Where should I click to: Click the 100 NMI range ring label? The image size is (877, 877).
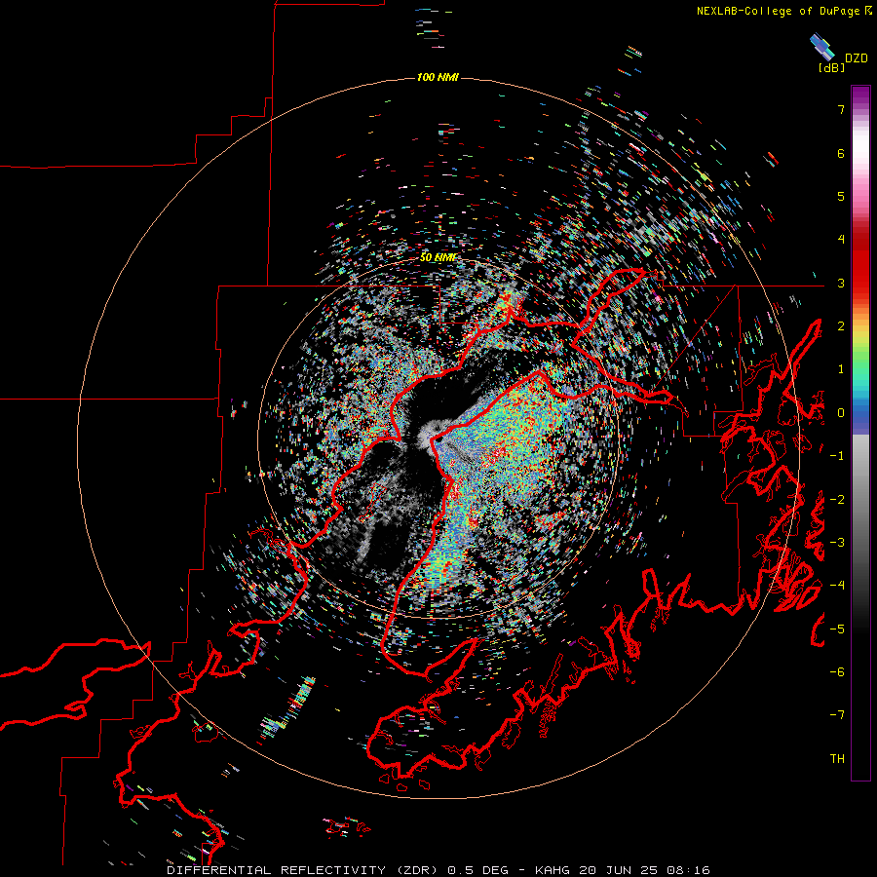(x=438, y=77)
